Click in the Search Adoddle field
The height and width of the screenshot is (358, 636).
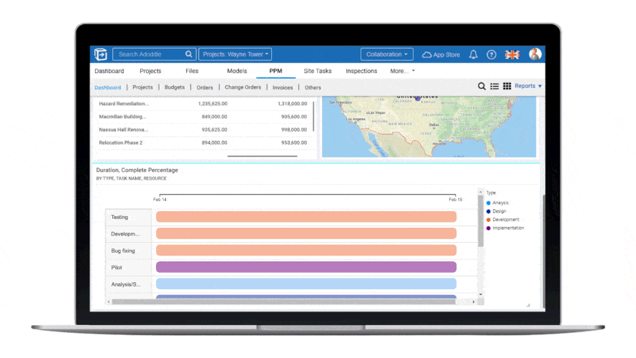pos(147,54)
